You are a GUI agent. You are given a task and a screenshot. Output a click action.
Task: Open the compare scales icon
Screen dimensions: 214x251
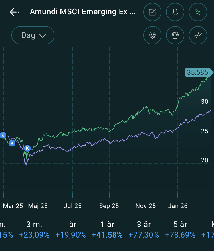coord(175,36)
